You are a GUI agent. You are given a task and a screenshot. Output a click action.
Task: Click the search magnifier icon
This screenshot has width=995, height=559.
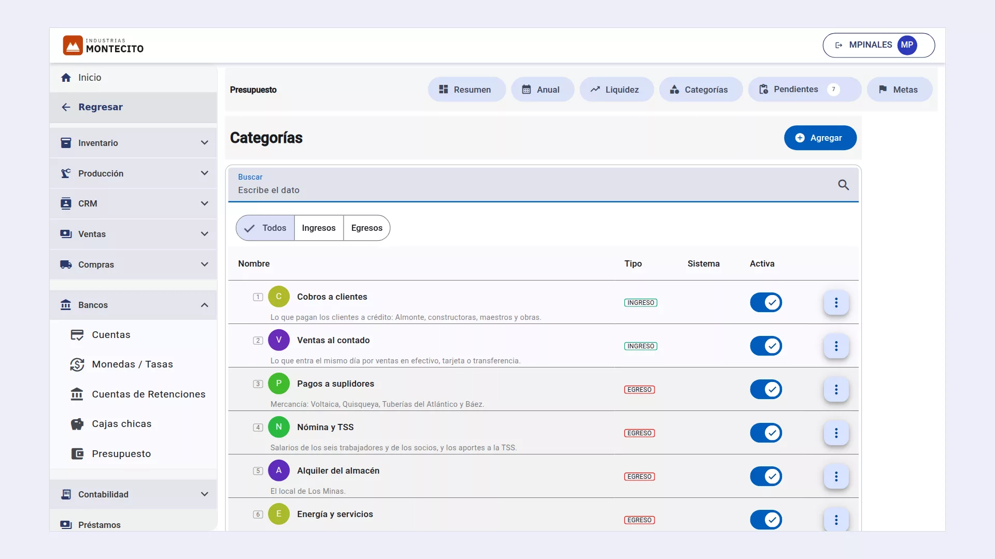click(x=843, y=185)
